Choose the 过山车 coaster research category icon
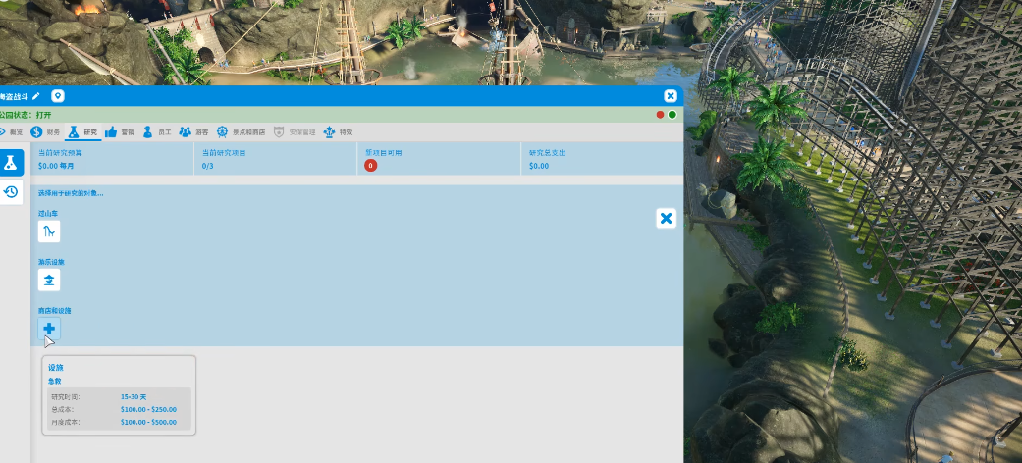Viewport: 1022px width, 463px height. pyautogui.click(x=49, y=231)
